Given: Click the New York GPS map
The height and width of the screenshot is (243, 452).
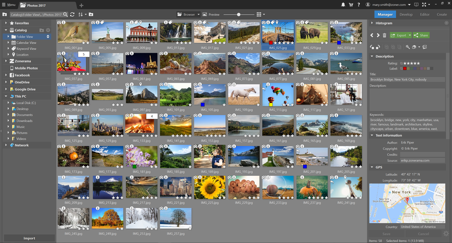Looking at the screenshot, I should click(407, 203).
